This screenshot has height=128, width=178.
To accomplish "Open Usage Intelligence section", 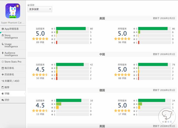I will (13, 45).
